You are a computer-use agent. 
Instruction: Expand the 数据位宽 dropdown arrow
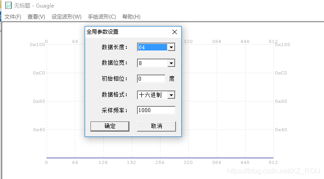coord(171,63)
